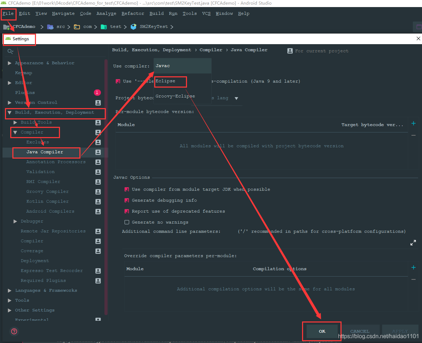Click the test package breadcrumb icon
The image size is (422, 343).
[104, 27]
